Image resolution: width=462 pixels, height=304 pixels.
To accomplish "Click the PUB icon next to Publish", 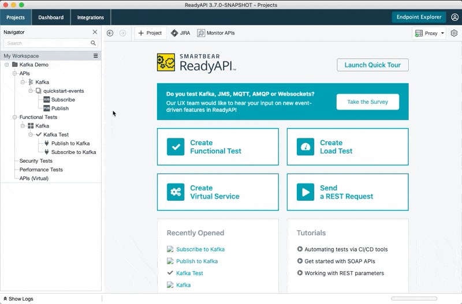I will [47, 108].
